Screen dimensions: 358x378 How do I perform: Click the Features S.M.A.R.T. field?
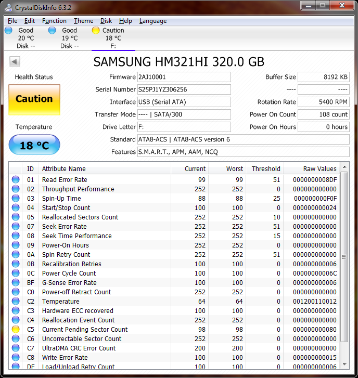[x=244, y=152]
